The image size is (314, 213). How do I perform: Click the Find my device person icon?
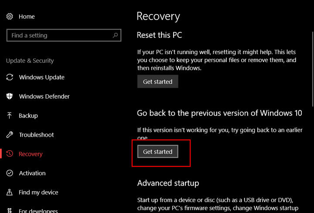tap(10, 192)
